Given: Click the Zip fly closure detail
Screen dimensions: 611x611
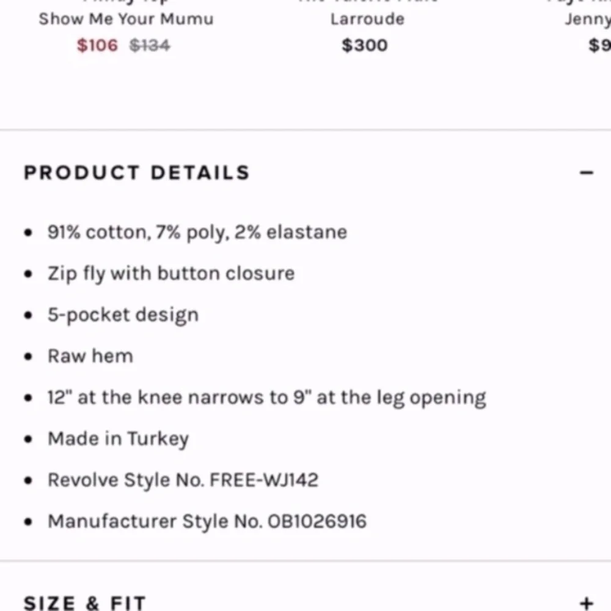Looking at the screenshot, I should pos(170,273).
